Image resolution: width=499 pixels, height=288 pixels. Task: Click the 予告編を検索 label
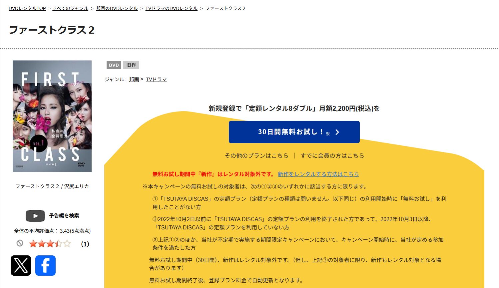(64, 216)
